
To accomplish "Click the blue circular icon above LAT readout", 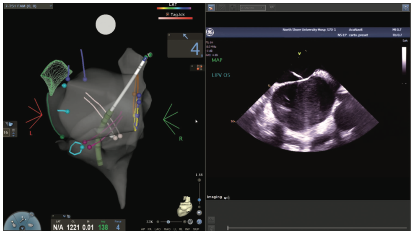I will tap(64, 216).
